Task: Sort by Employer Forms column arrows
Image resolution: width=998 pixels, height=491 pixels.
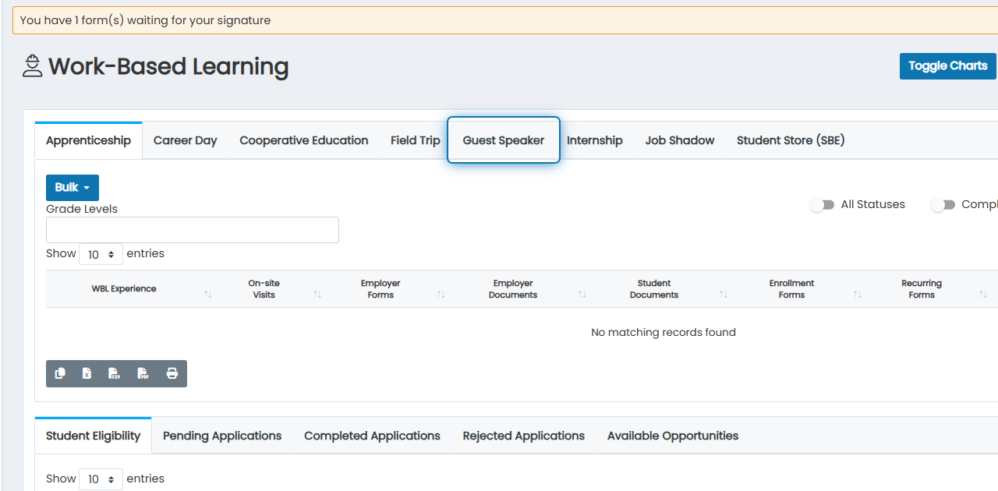Action: point(441,295)
